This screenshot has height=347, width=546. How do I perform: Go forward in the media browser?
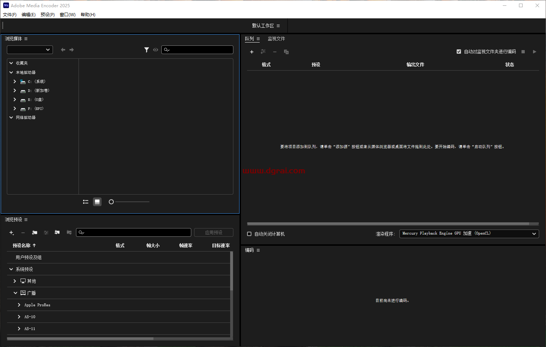(72, 50)
